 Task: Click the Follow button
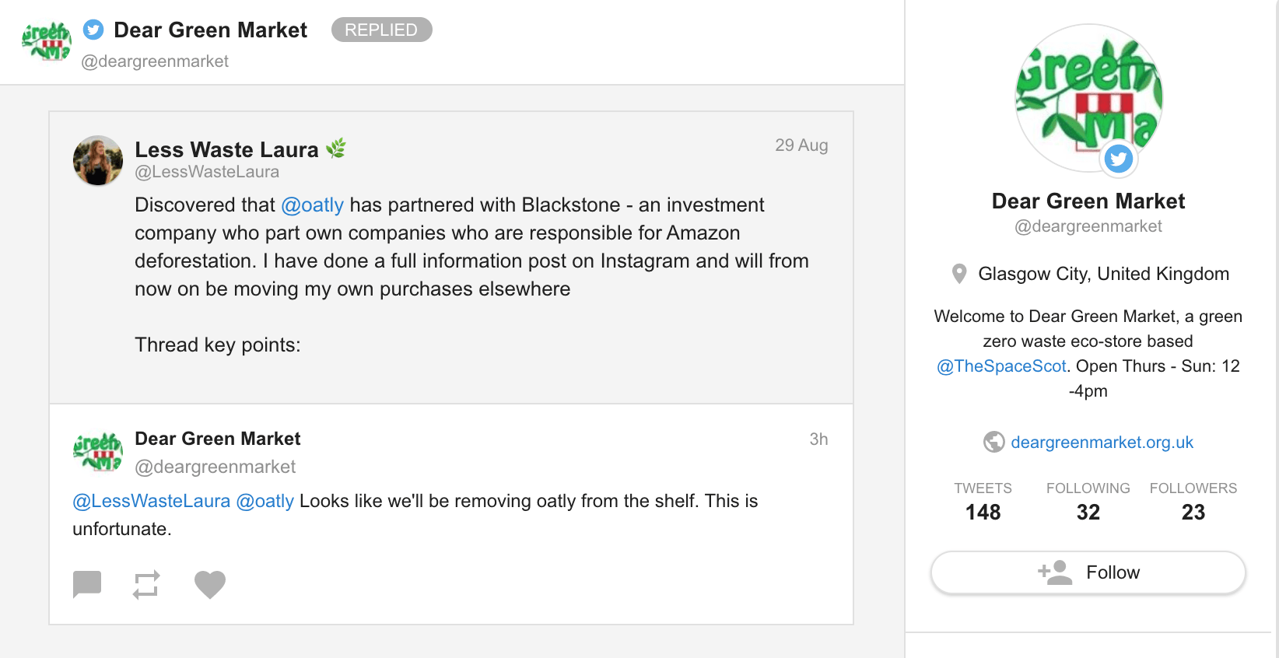[1088, 572]
